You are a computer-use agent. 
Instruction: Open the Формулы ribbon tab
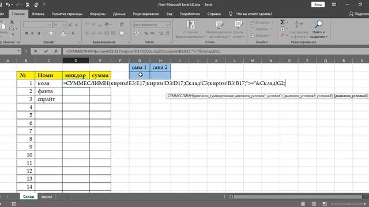(x=97, y=14)
